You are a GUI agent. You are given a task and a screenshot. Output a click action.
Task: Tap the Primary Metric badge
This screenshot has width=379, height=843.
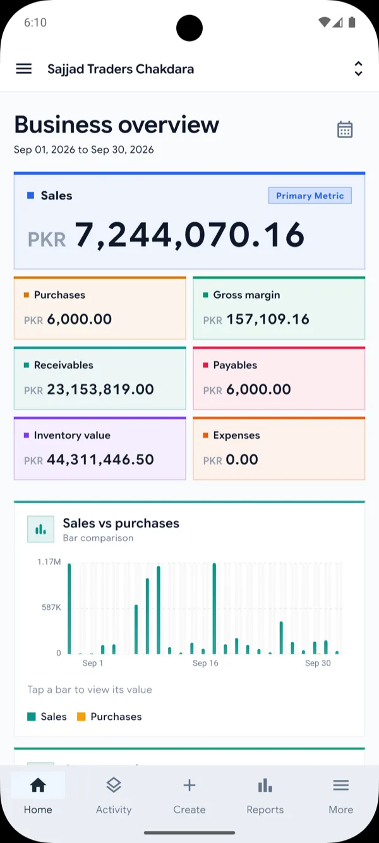coord(310,196)
